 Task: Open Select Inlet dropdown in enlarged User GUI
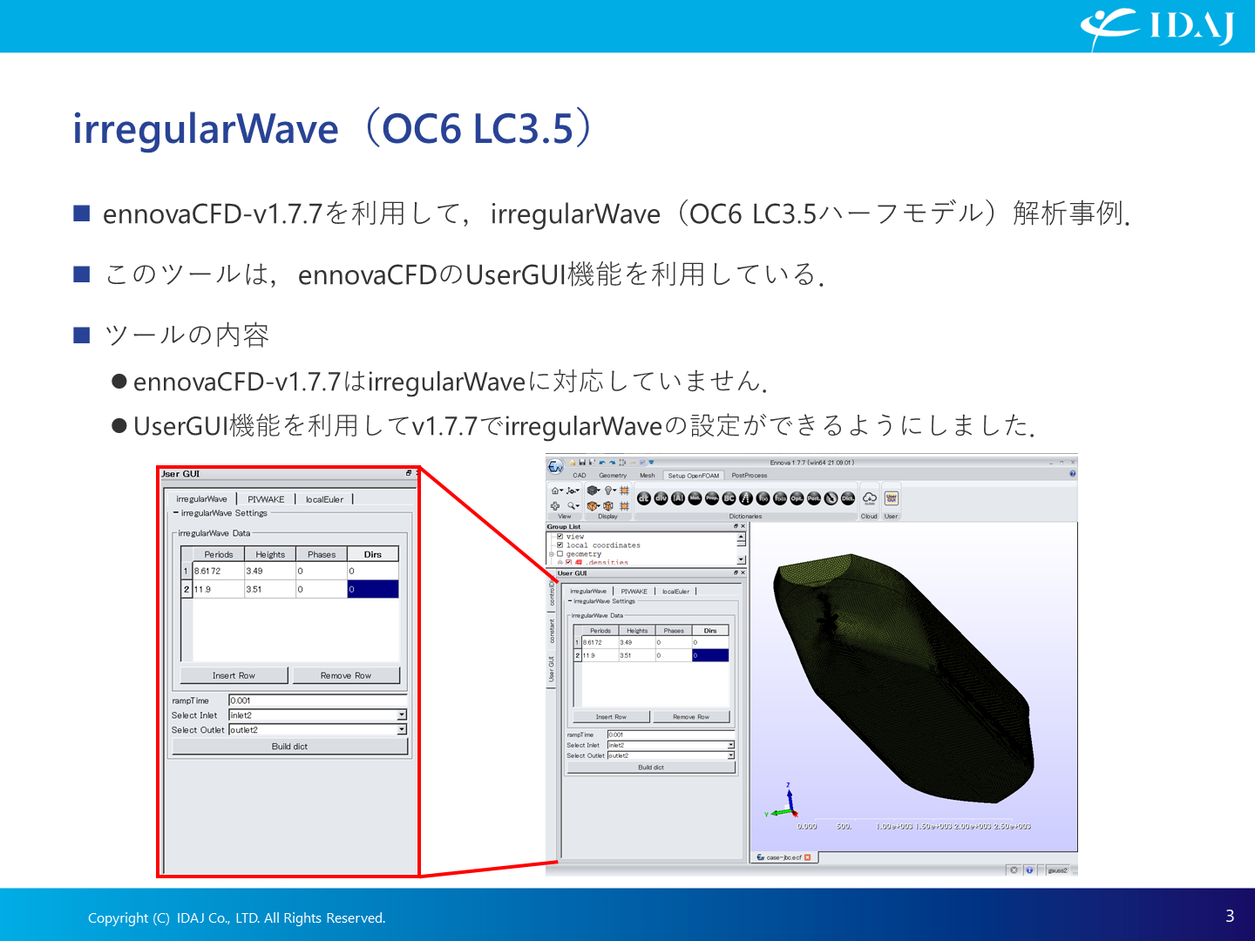(402, 714)
